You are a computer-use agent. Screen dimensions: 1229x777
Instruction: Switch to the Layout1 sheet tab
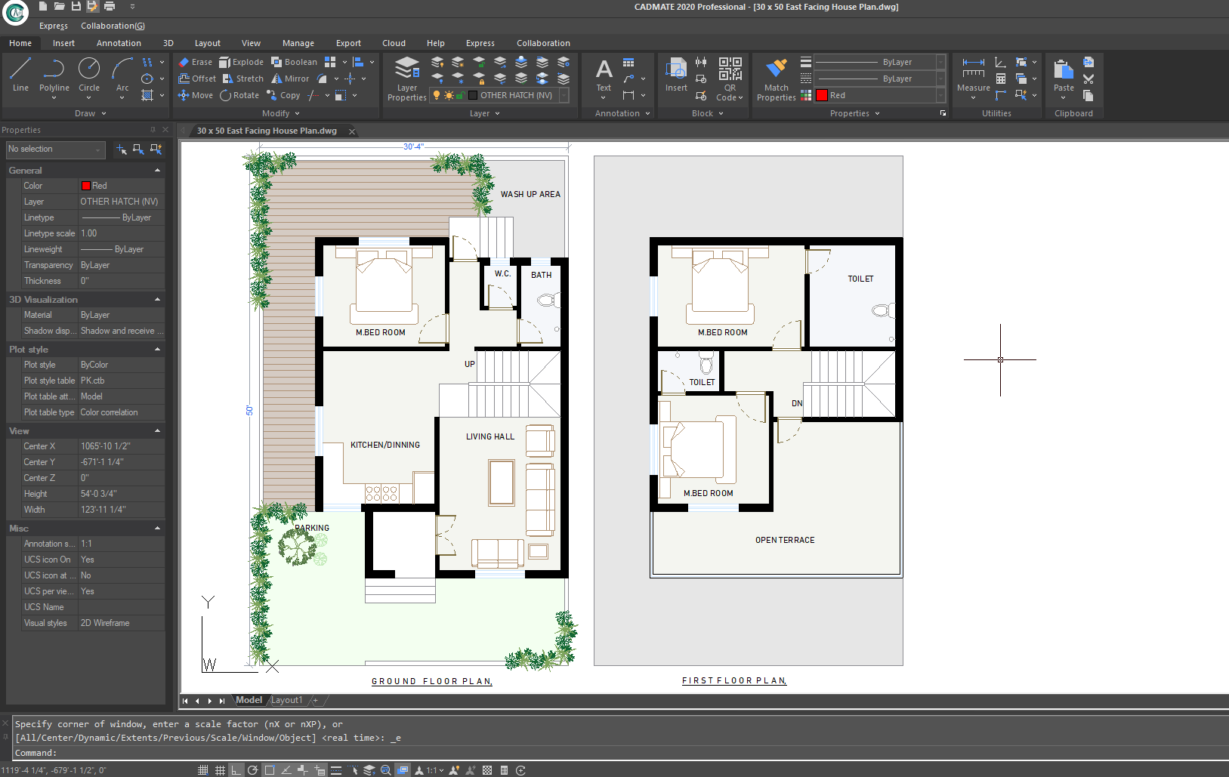(x=286, y=700)
